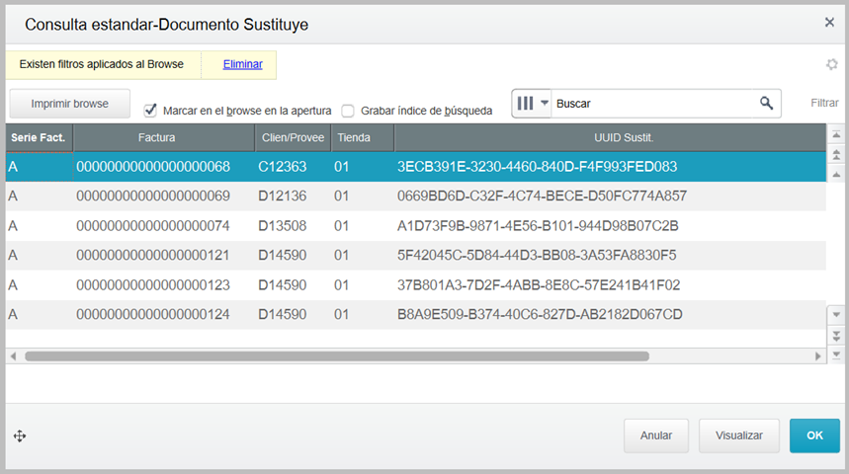Click inside the Buscar search field
The image size is (849, 474).
point(652,103)
